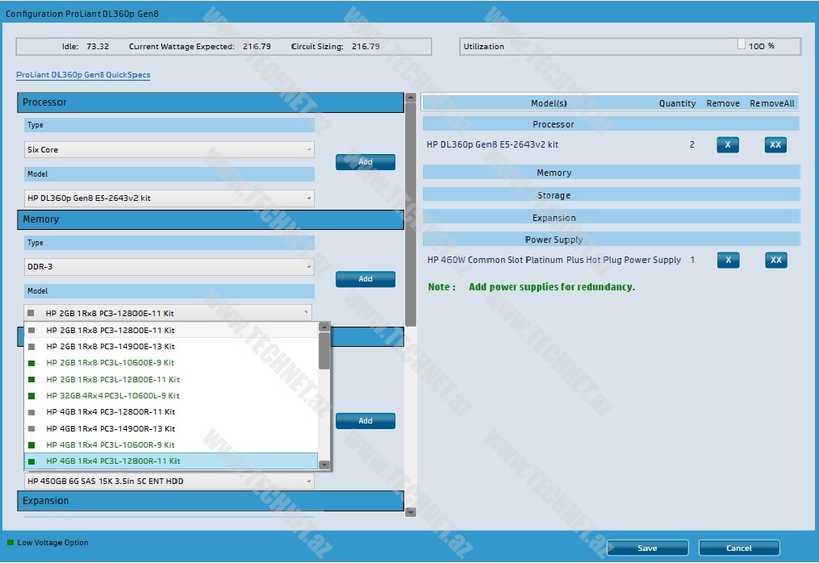Select HP 4GB 1Rx4 PC3-12800R-11 Kit

pyautogui.click(x=111, y=412)
